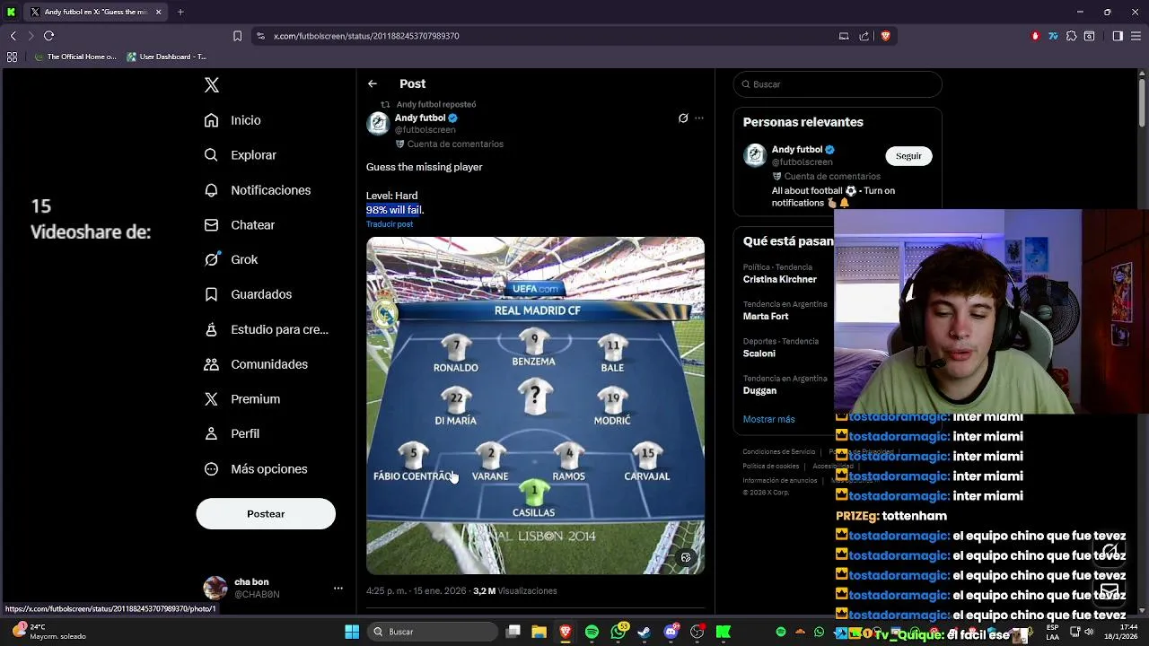Click browser reload button

click(48, 36)
